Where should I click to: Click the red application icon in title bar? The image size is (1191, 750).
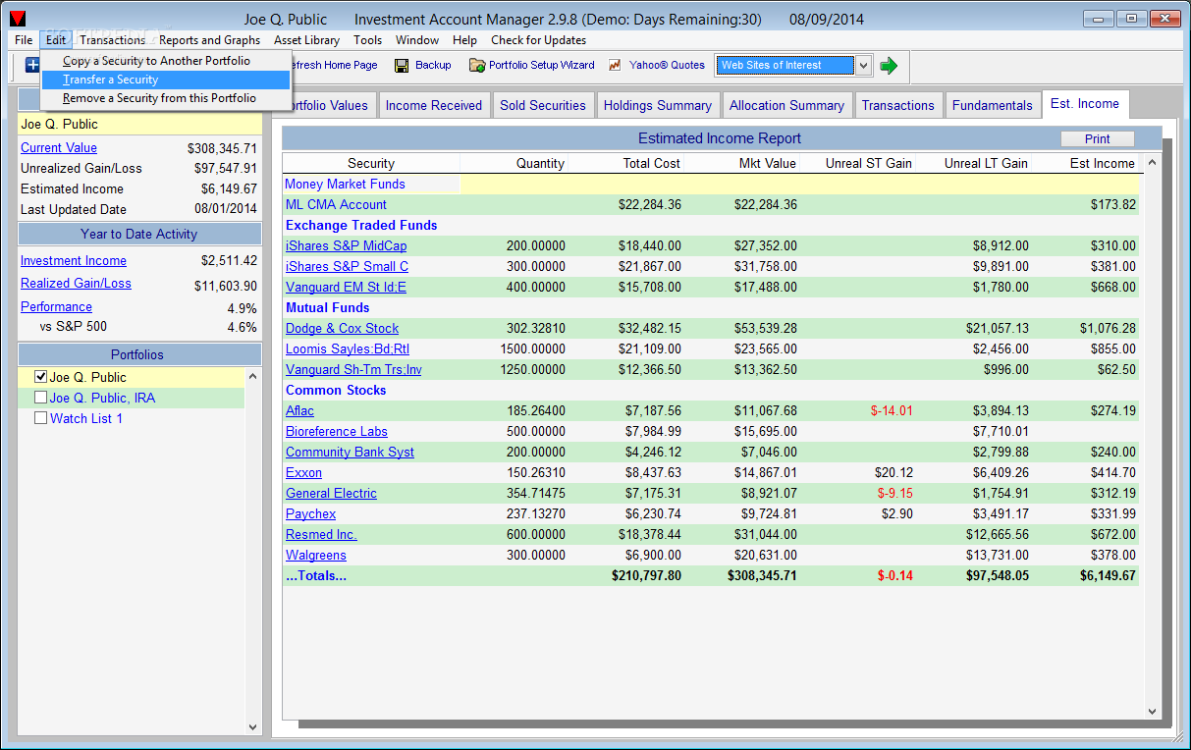18,19
